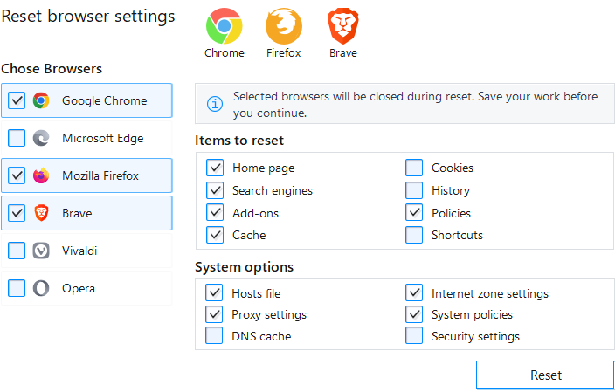Click the large Brave lion icon

[x=343, y=26]
